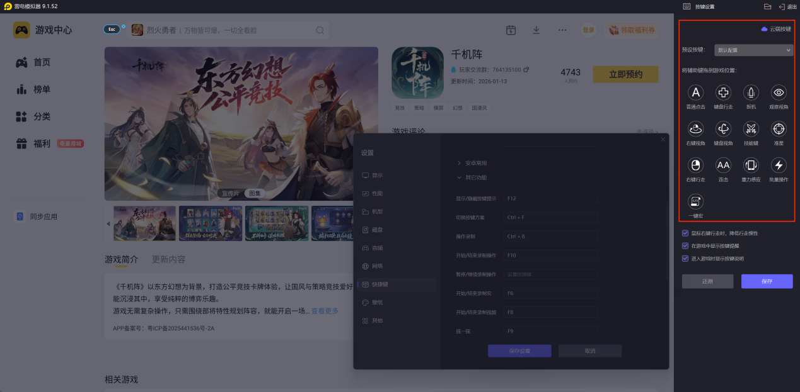Expand the 安卓常用 section

pos(472,163)
